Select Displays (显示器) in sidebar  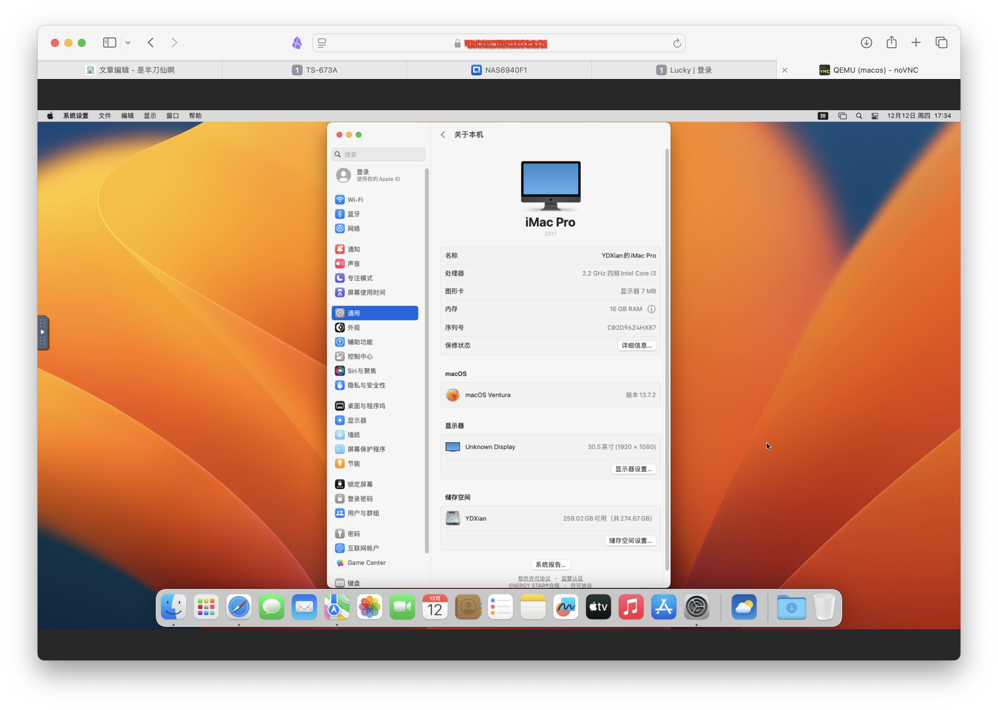point(375,420)
